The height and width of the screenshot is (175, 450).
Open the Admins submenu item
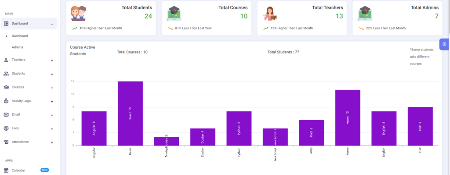coord(17,47)
